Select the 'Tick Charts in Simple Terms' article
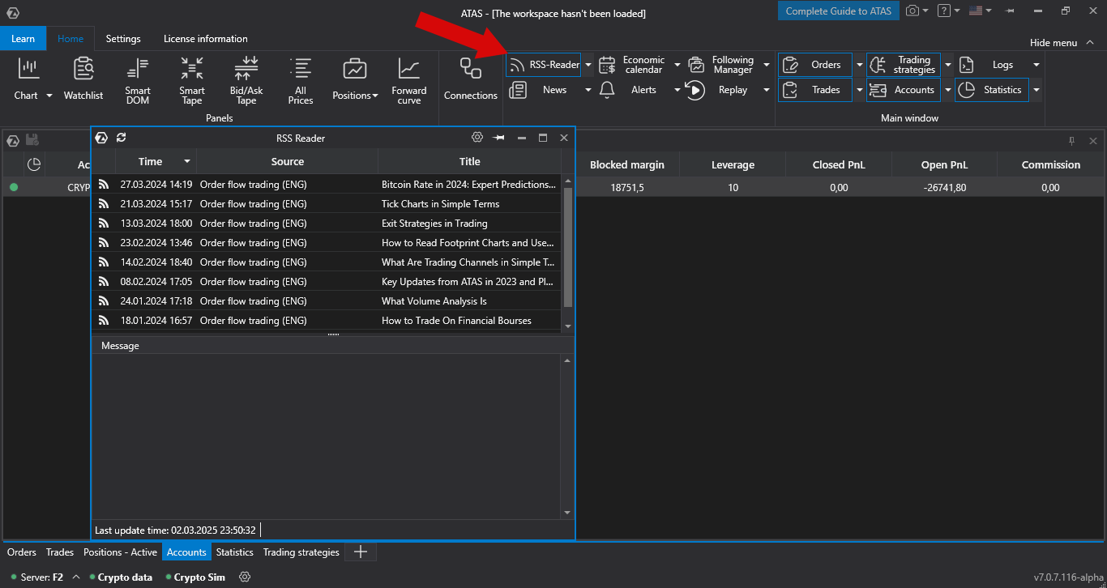The height and width of the screenshot is (588, 1107). tap(327, 204)
